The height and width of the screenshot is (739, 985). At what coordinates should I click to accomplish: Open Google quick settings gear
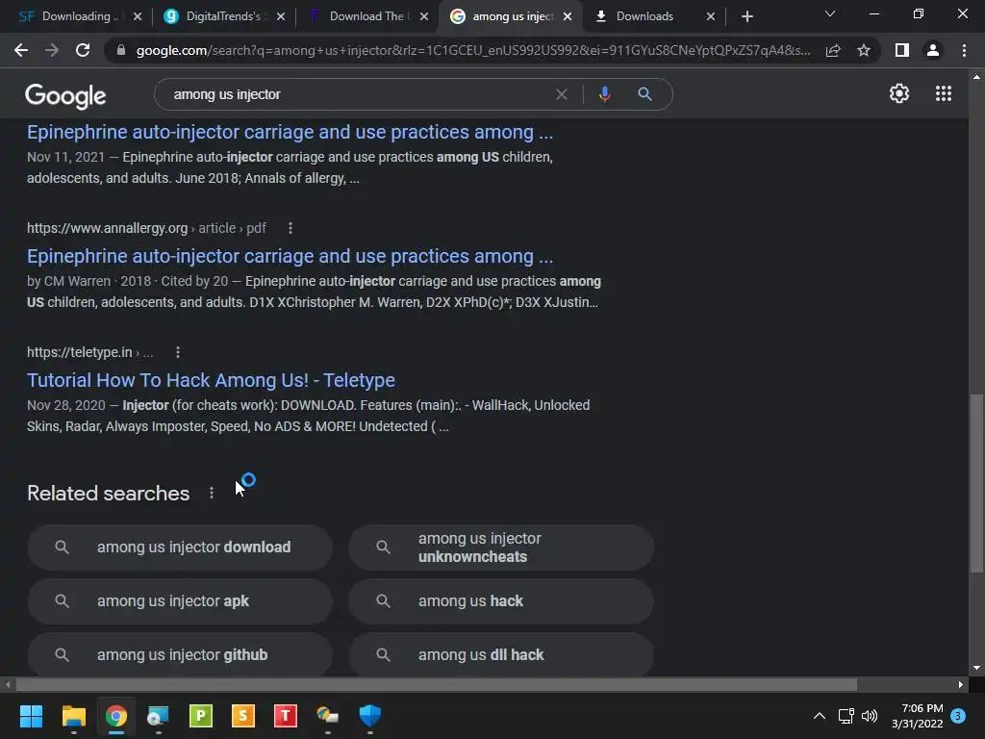click(x=899, y=93)
